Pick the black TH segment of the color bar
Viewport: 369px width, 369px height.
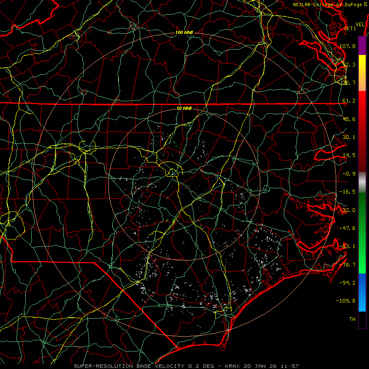[362, 320]
